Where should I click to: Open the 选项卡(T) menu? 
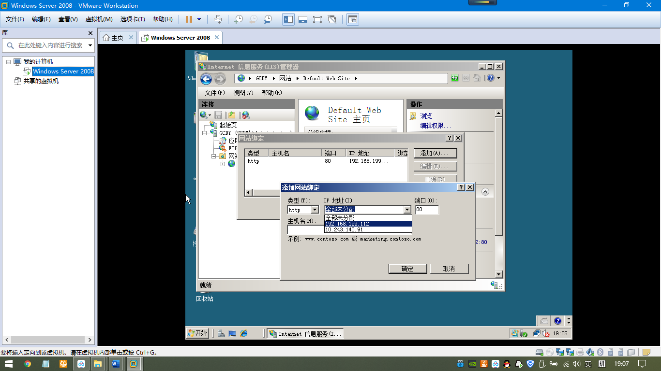pyautogui.click(x=133, y=19)
